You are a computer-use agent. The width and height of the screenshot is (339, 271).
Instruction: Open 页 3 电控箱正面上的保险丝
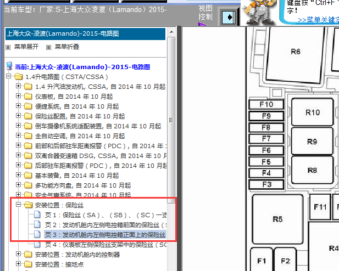pyautogui.click(x=105, y=235)
